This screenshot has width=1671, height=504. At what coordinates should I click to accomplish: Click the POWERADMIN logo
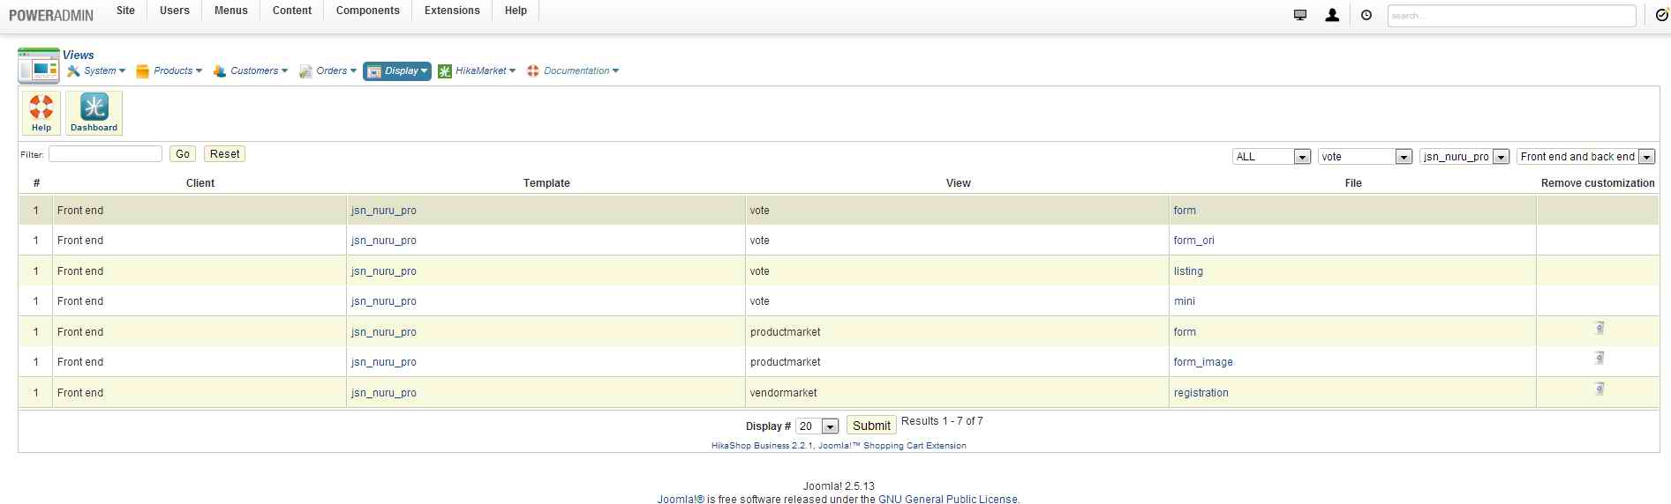tap(51, 15)
